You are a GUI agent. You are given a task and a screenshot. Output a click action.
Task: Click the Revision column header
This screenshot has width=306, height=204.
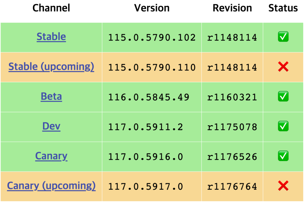click(x=232, y=8)
